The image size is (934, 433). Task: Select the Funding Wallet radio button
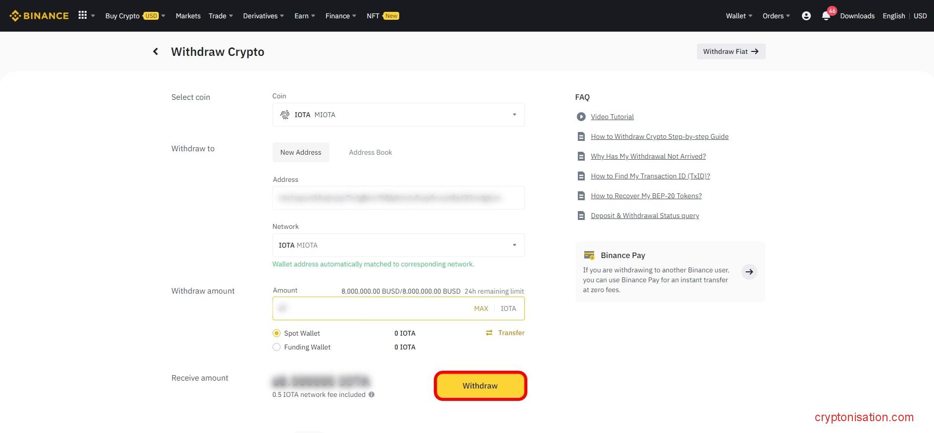coord(277,347)
